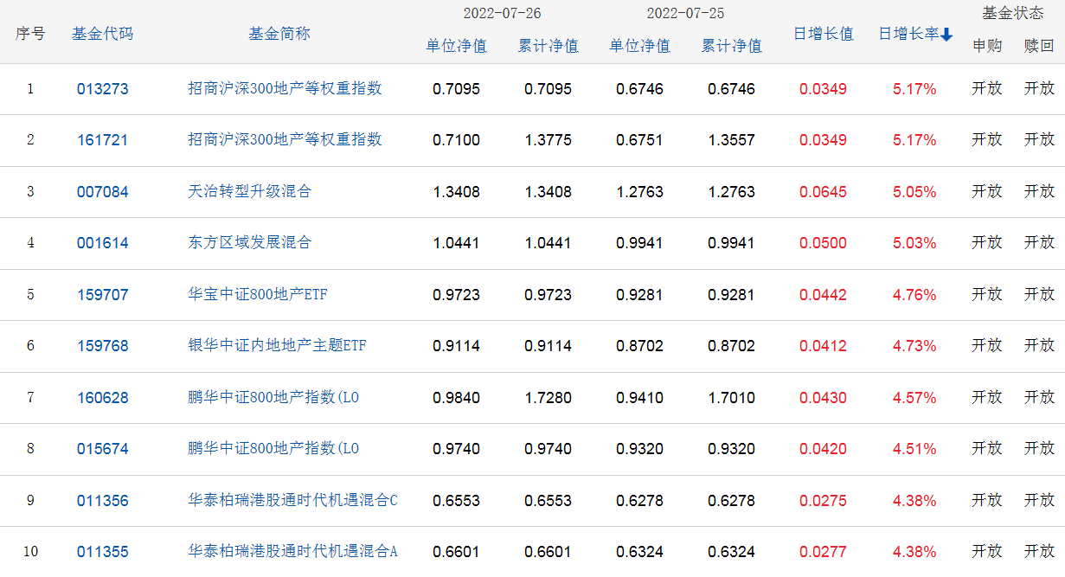Screen dimensions: 1065x577
Task: Click 赎回 status 开放 for fund 007084
Action: tap(1039, 191)
